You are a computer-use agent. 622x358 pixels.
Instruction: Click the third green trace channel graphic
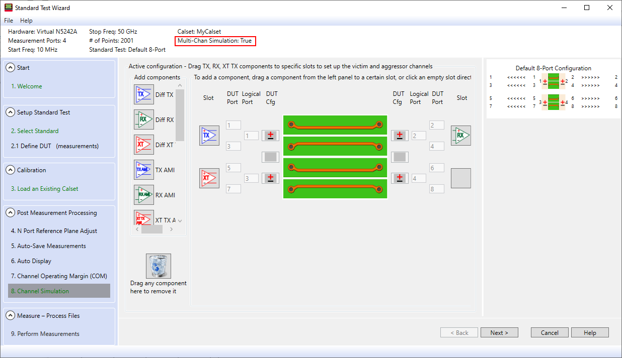(x=335, y=168)
